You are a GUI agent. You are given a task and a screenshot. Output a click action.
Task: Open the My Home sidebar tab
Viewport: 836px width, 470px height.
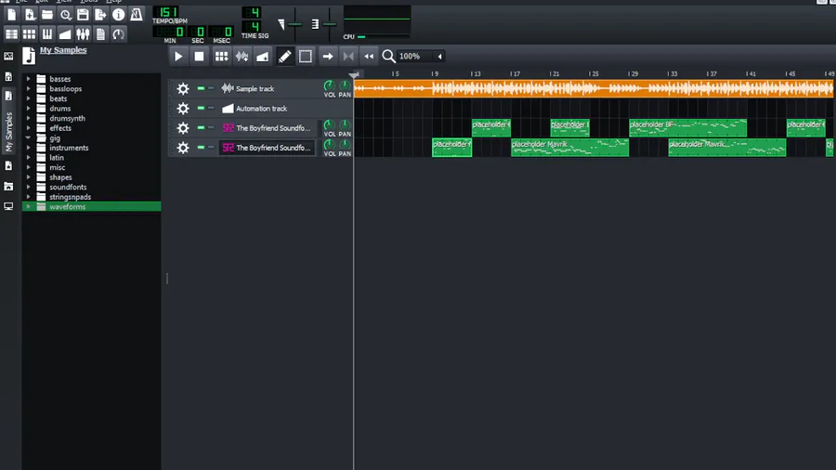click(x=8, y=186)
